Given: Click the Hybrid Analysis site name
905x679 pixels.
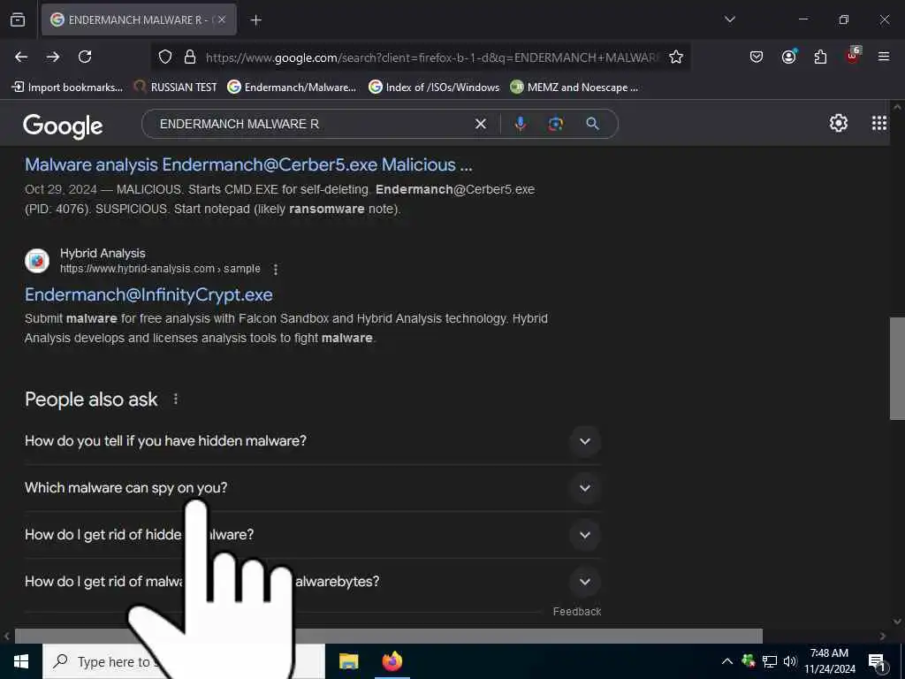Looking at the screenshot, I should (x=103, y=253).
